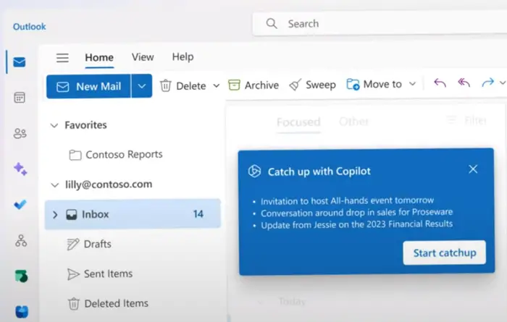Viewport: 507px width, 322px height.
Task: Collapse the Today group chevron
Action: point(259,302)
